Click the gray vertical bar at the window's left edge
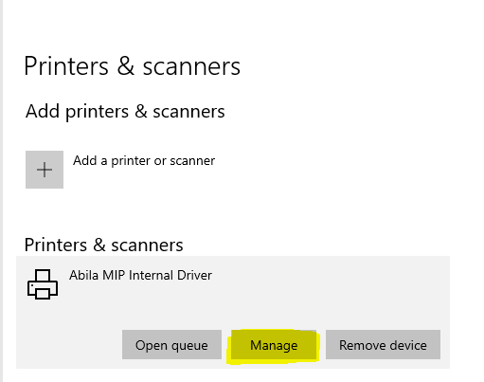Image resolution: width=484 pixels, height=382 pixels. pyautogui.click(x=1, y=191)
